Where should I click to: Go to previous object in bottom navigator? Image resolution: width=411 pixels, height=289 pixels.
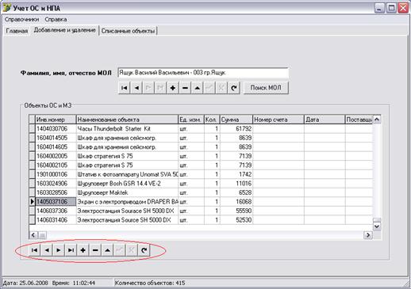47,250
